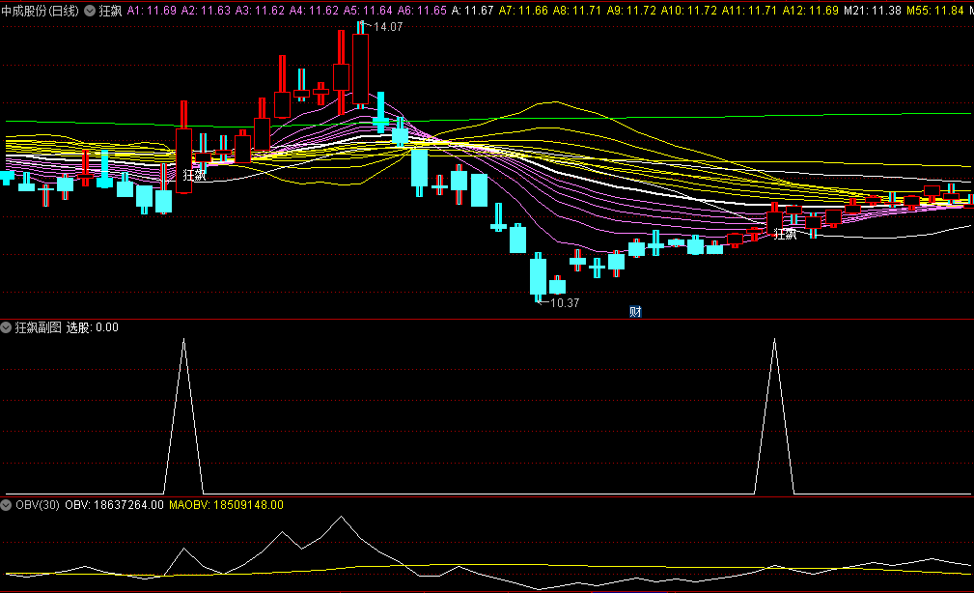Click the 狂飙 indicator name in header
Viewport: 974px width, 593px height.
click(110, 11)
